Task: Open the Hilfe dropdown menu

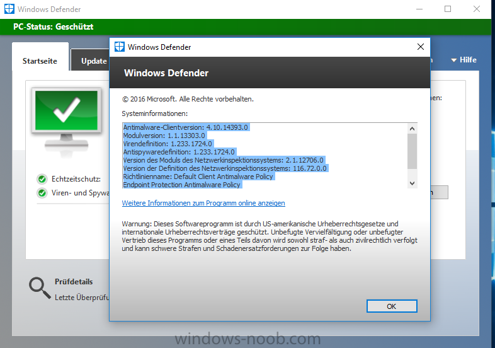Action: pyautogui.click(x=464, y=60)
